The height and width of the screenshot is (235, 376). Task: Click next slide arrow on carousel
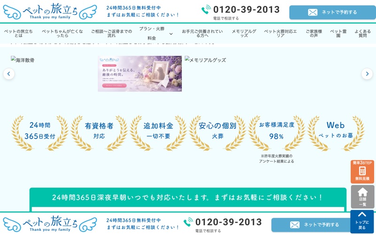[367, 74]
